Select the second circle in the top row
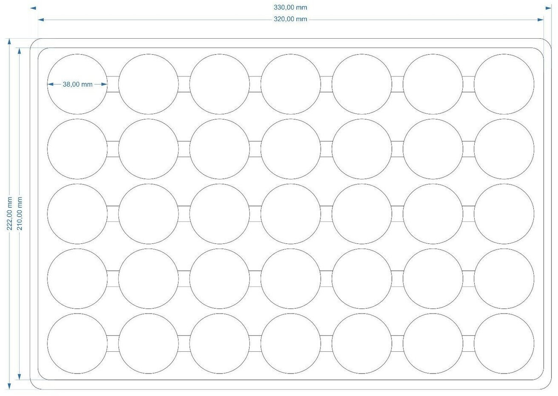558x396 pixels. 148,84
